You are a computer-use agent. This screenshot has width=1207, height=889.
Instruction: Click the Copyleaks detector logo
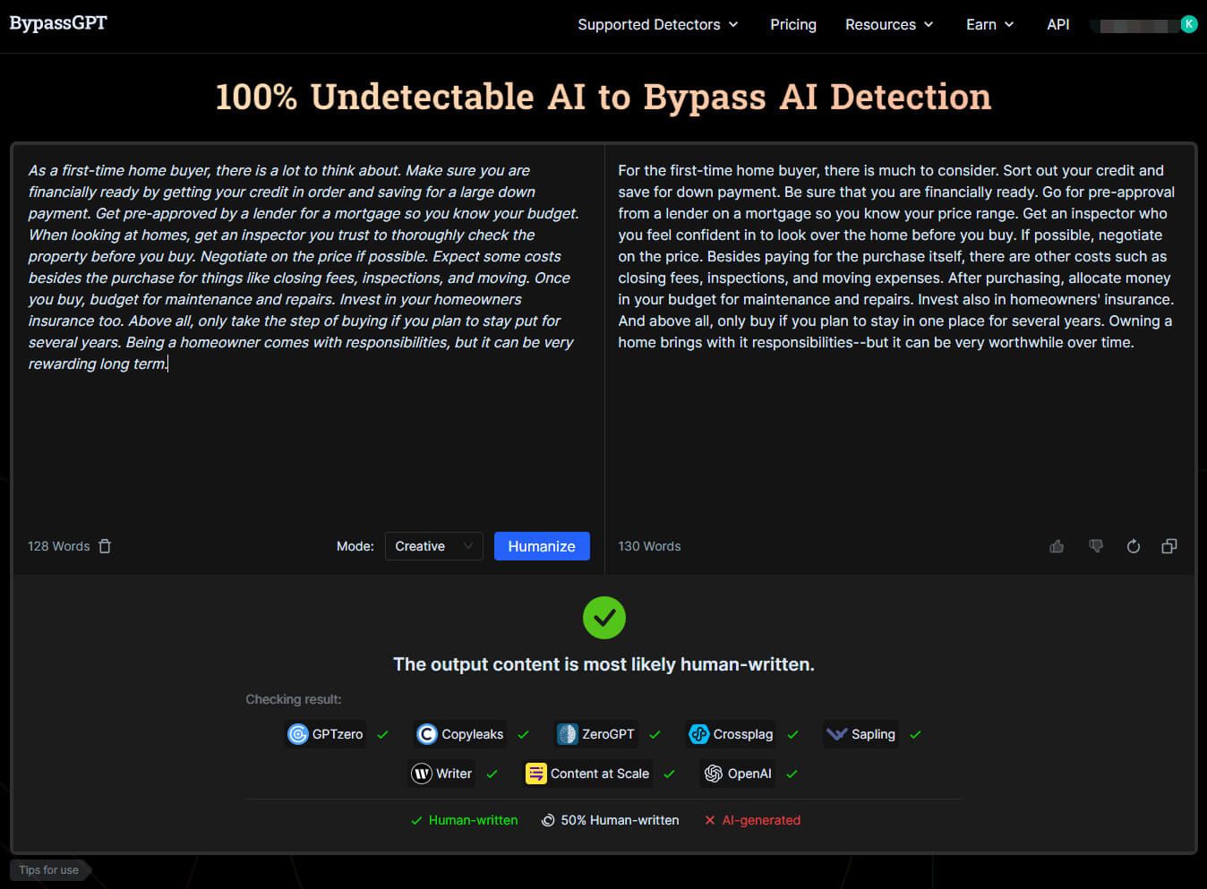point(427,734)
